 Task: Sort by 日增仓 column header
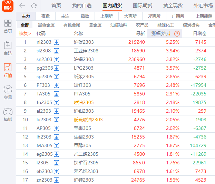point(199,33)
